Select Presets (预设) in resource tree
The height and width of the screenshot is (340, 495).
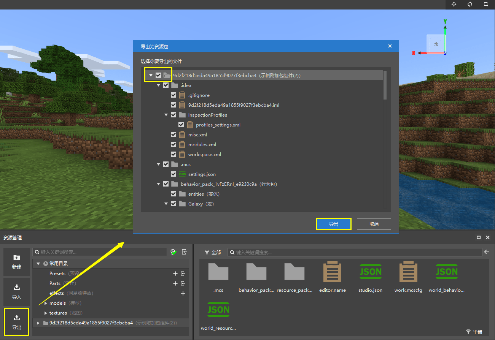65,274
